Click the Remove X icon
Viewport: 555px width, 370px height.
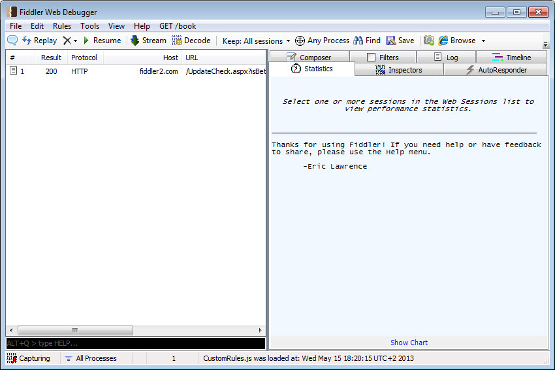click(67, 41)
